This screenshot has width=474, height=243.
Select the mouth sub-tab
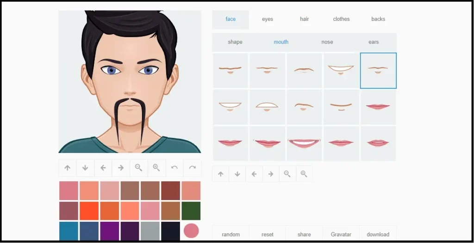coord(281,42)
